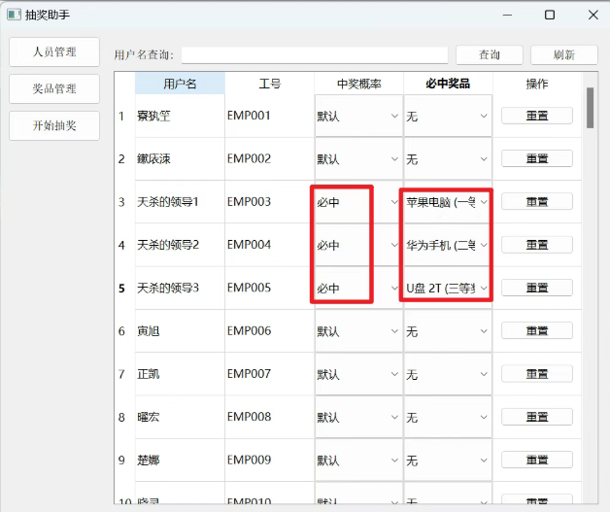610x512 pixels.
Task: Click the vertical scrollbar of the table
Action: 590,107
